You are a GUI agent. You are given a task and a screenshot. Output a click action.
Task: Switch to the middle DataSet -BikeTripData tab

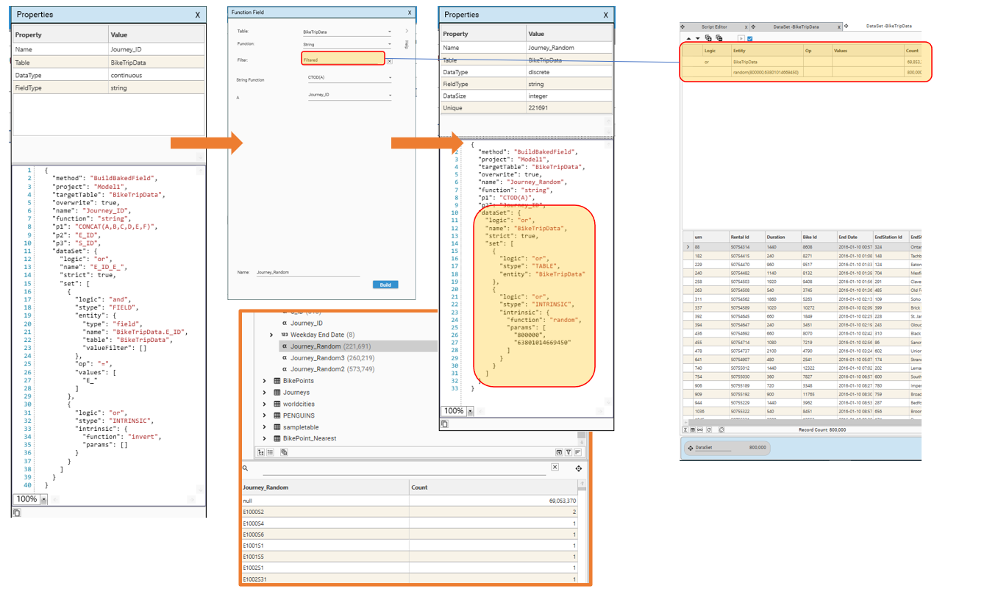(x=796, y=26)
